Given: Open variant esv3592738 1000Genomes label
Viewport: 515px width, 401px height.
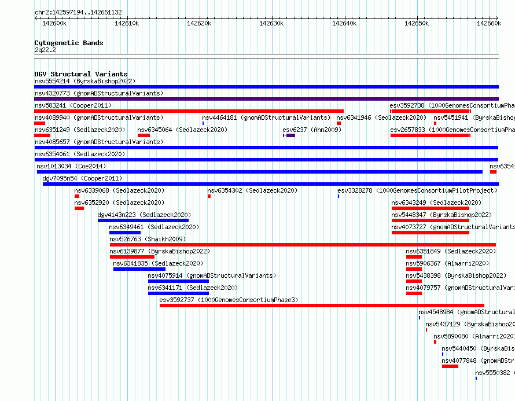Looking at the screenshot, I should [x=452, y=105].
